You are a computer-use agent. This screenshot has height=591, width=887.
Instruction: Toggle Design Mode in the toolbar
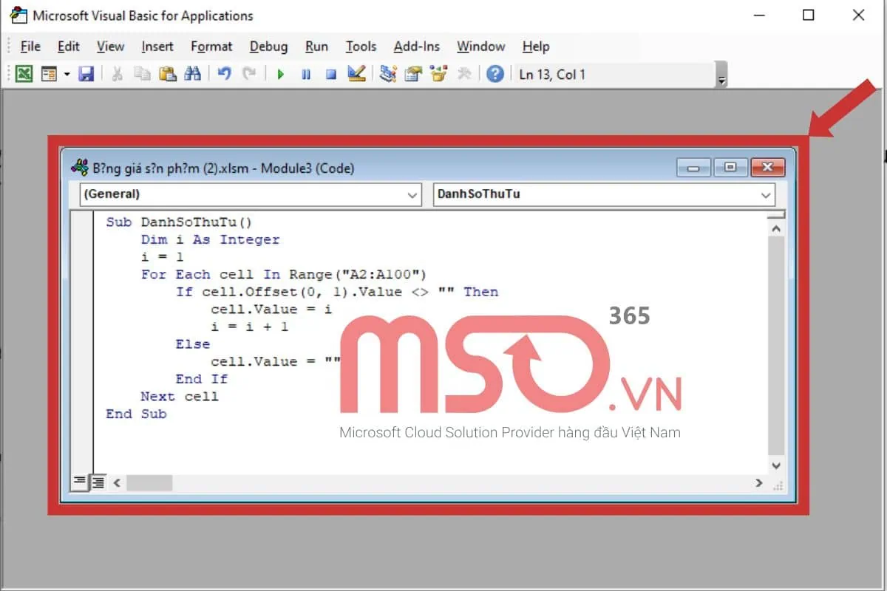coord(356,74)
